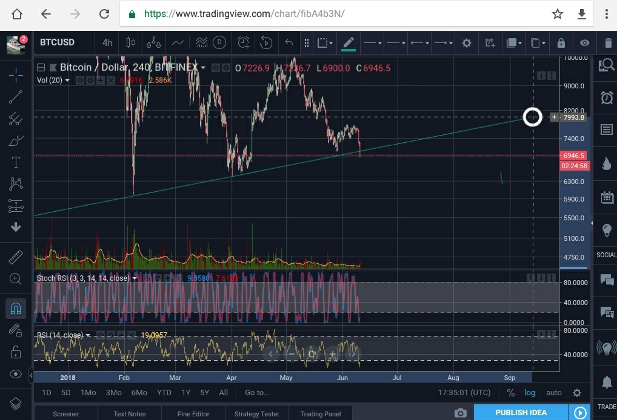The width and height of the screenshot is (617, 420).
Task: Expand the Vol (20) indicator dropdown
Action: (x=67, y=80)
